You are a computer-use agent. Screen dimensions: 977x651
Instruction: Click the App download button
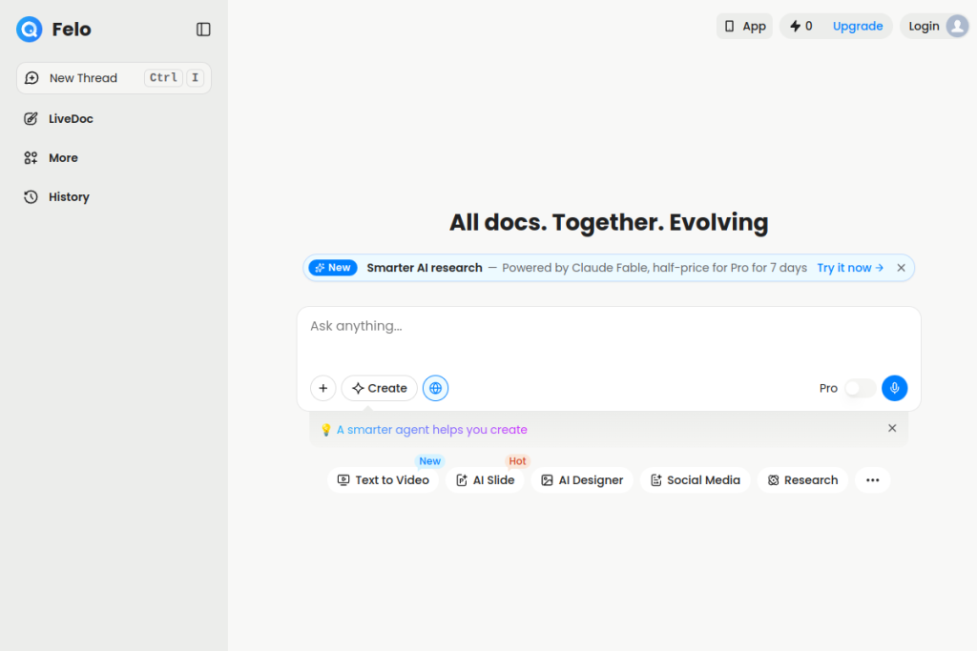(x=744, y=26)
